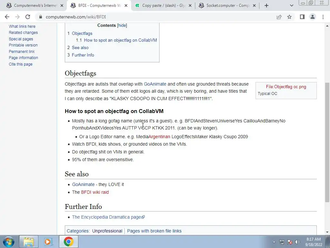The height and width of the screenshot is (248, 330).
Task: Click the red BFDI wiki raid link
Action: (95, 192)
